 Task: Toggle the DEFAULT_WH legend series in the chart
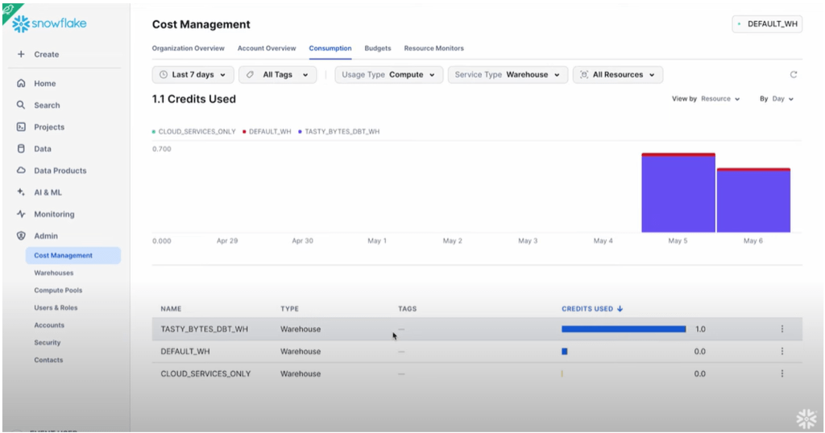267,131
